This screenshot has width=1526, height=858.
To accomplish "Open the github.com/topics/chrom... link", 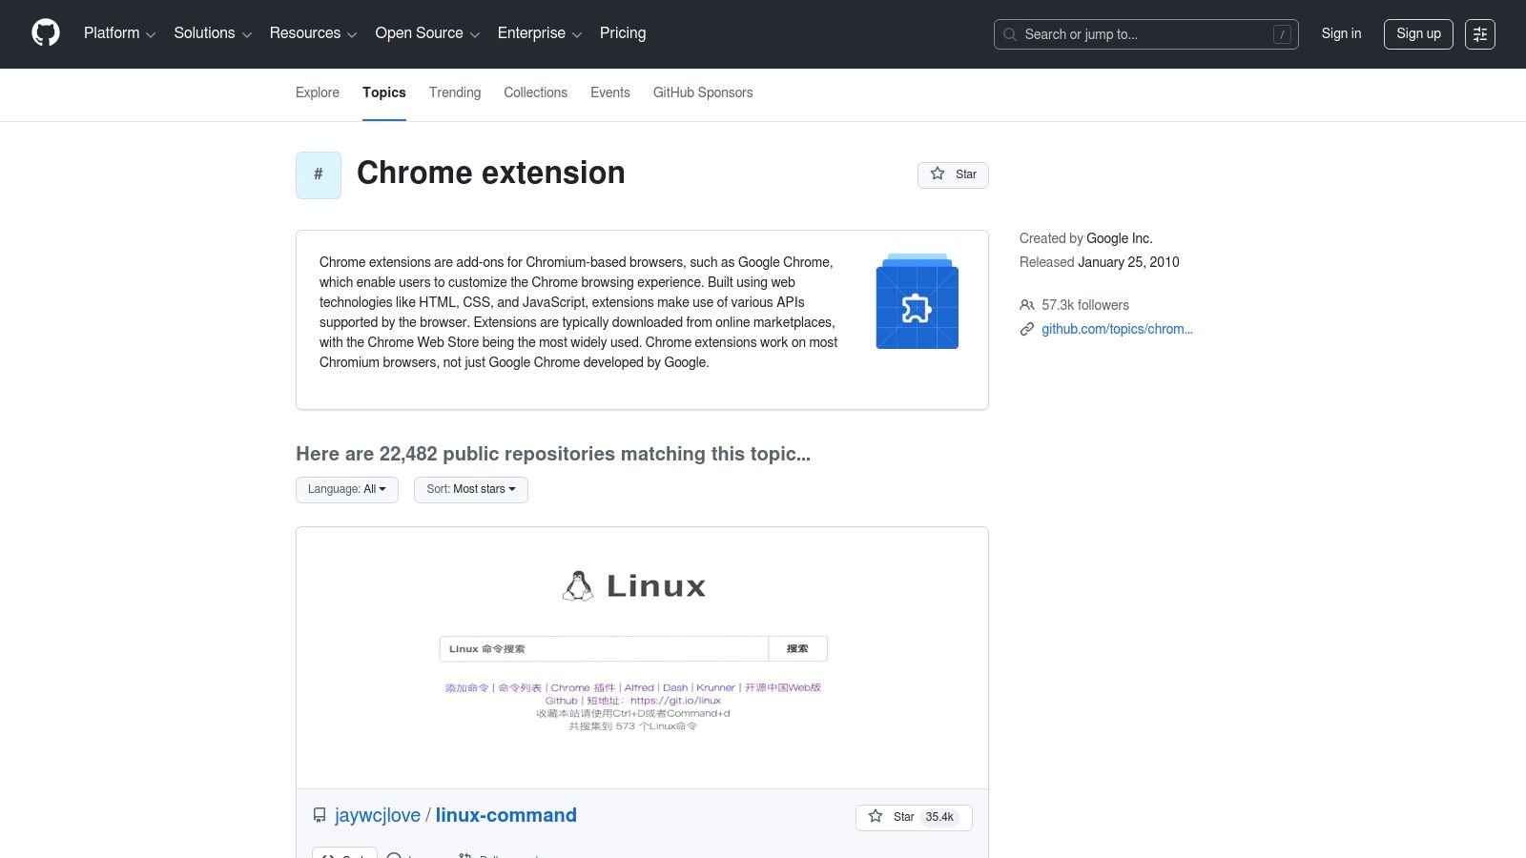I will (x=1117, y=329).
